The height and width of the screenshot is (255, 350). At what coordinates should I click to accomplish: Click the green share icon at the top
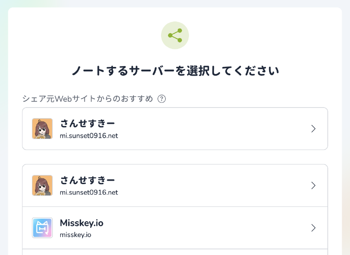tap(175, 35)
